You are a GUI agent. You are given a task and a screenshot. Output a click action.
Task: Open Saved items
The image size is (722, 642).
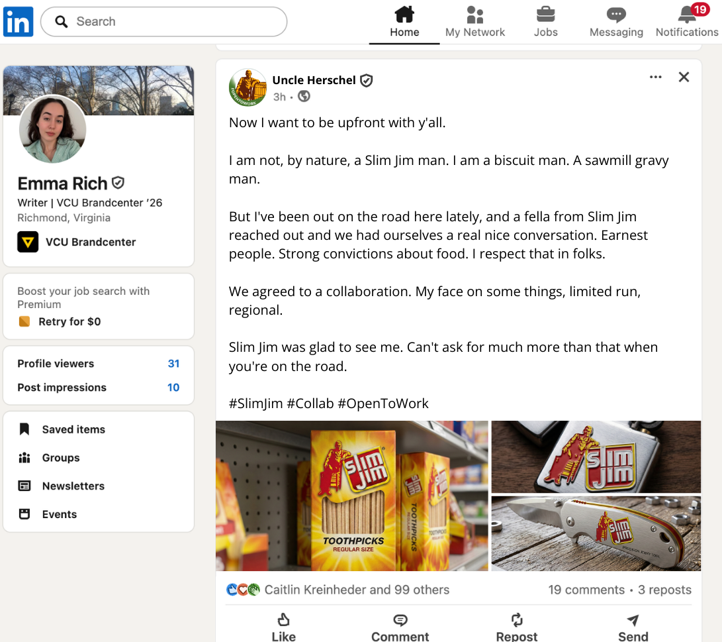click(73, 429)
